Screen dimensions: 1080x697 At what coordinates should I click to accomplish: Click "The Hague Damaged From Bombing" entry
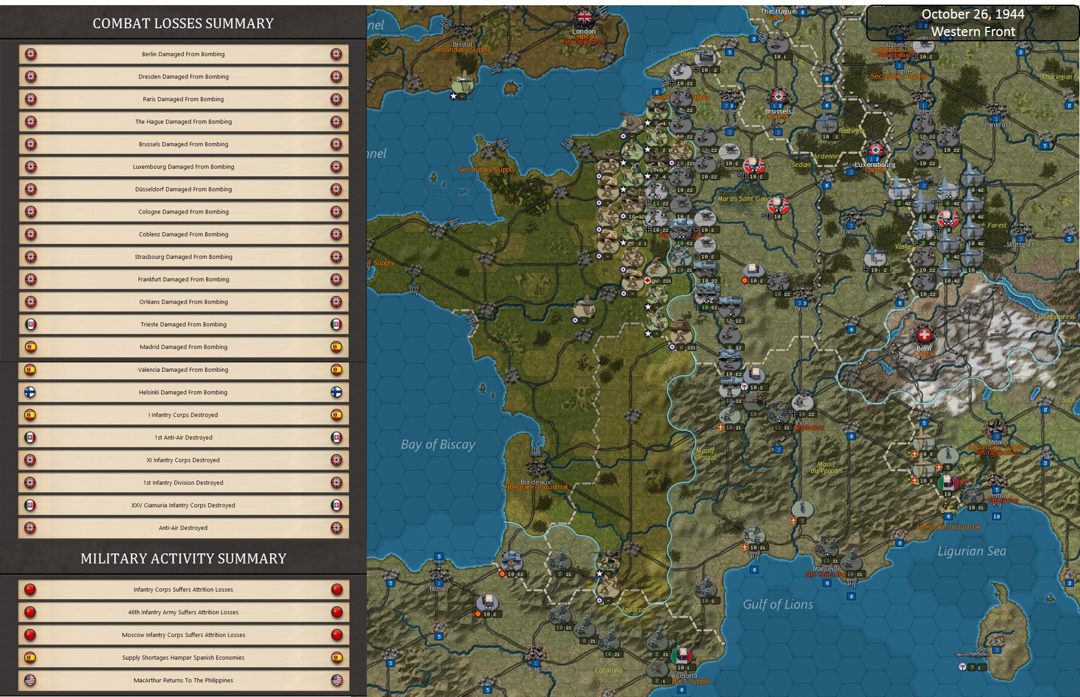(183, 122)
